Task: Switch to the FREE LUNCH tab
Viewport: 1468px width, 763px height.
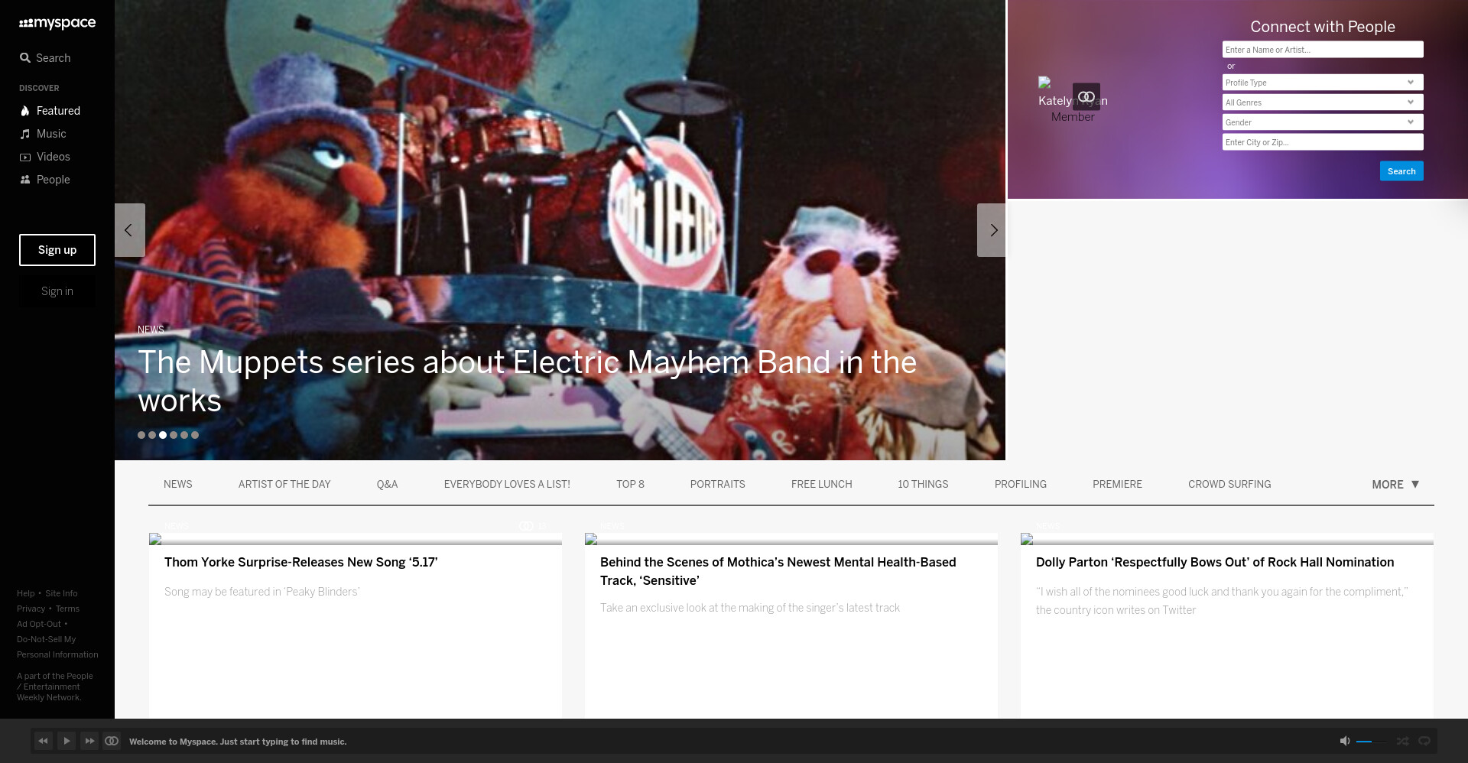Action: (x=821, y=485)
